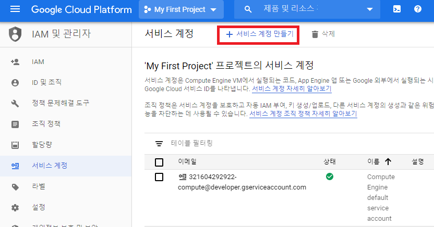Image resolution: width=434 pixels, height=227 pixels.
Task: Click the wrench icon for policy troubleshooter
Action: tap(15, 103)
